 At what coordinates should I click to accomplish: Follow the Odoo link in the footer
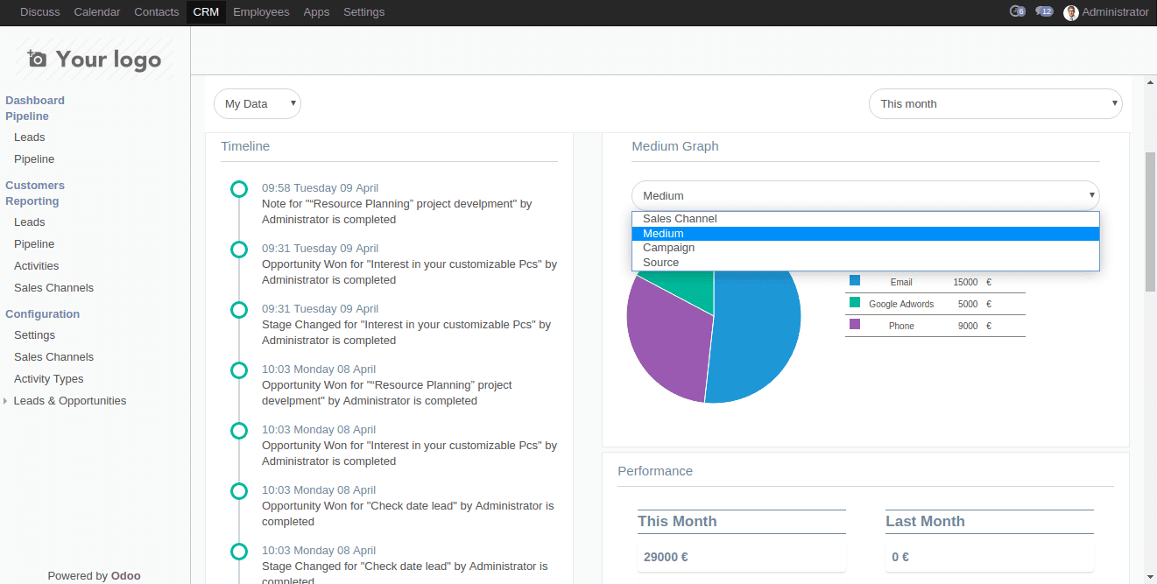[x=126, y=576]
